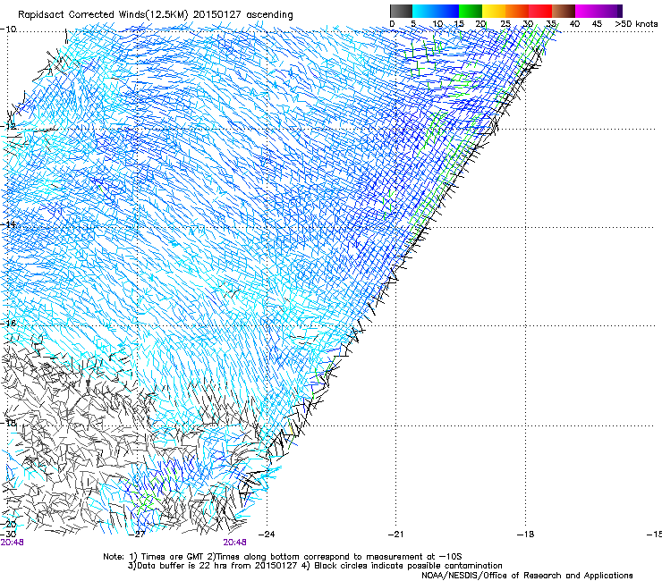Click the longitude axis label "-18" on the bottom axis
The height and width of the screenshot is (581, 662).
[x=526, y=534]
